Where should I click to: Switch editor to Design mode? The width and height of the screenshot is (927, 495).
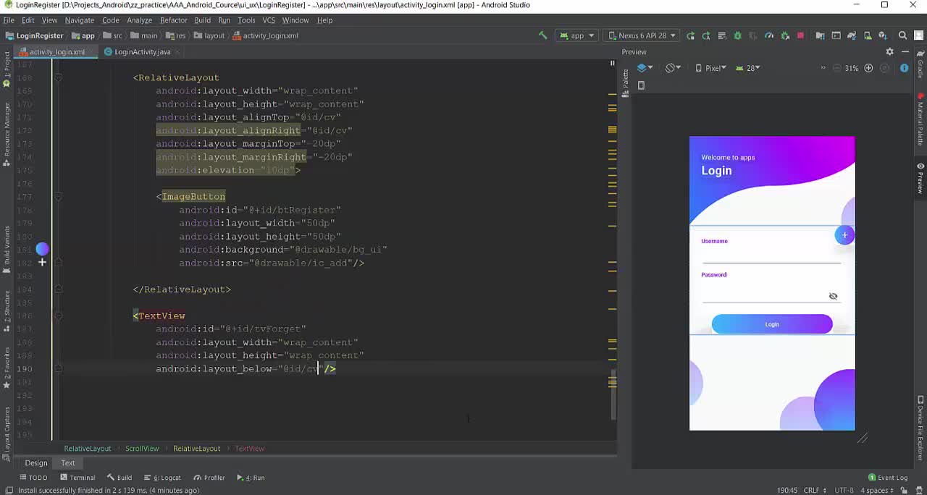36,463
